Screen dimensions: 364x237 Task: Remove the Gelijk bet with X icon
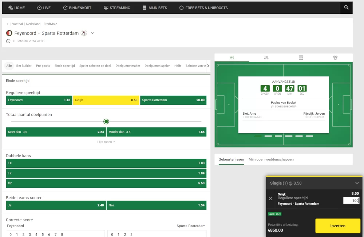[270, 198]
